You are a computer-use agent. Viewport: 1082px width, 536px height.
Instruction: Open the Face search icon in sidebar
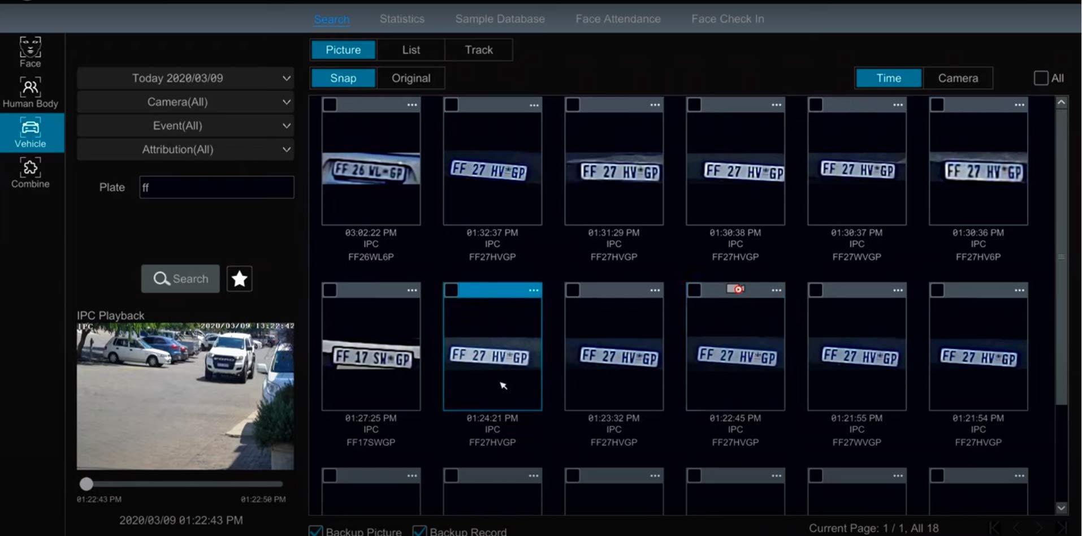tap(30, 51)
